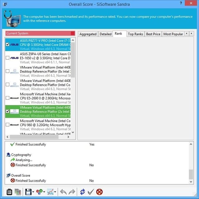Open the Top Ranks tab
The image size is (199, 199).
click(136, 34)
